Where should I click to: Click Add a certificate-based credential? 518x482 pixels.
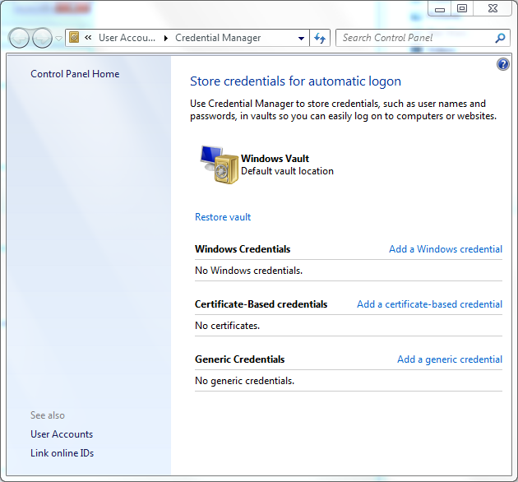(x=429, y=304)
